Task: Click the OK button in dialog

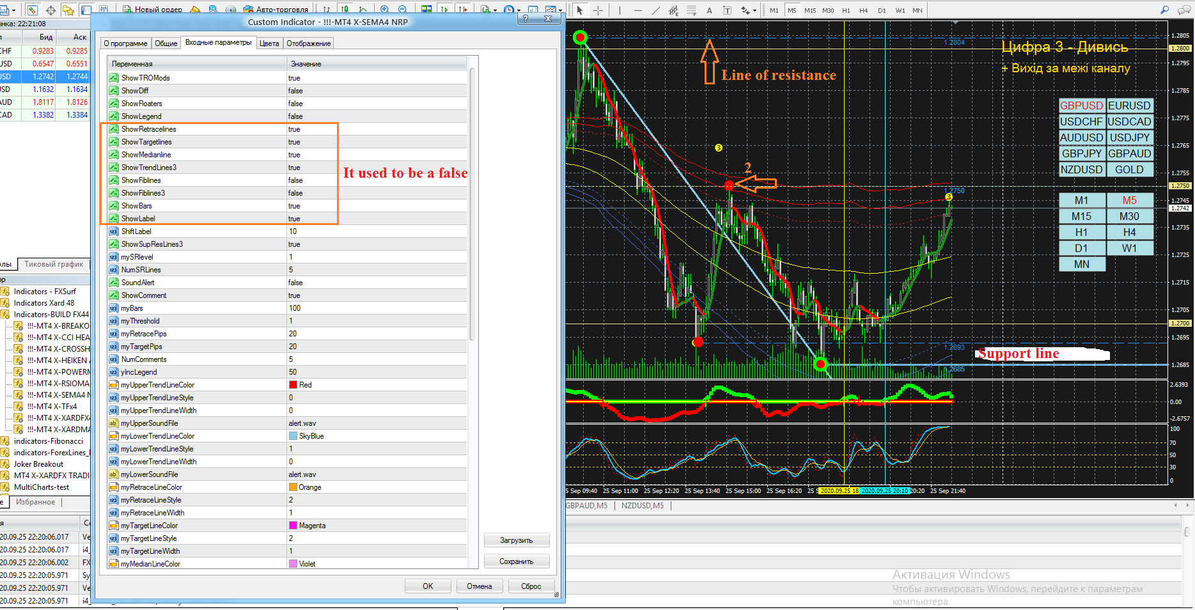Action: [428, 586]
